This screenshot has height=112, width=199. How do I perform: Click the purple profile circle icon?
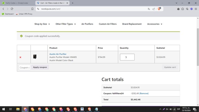pos(192,9)
